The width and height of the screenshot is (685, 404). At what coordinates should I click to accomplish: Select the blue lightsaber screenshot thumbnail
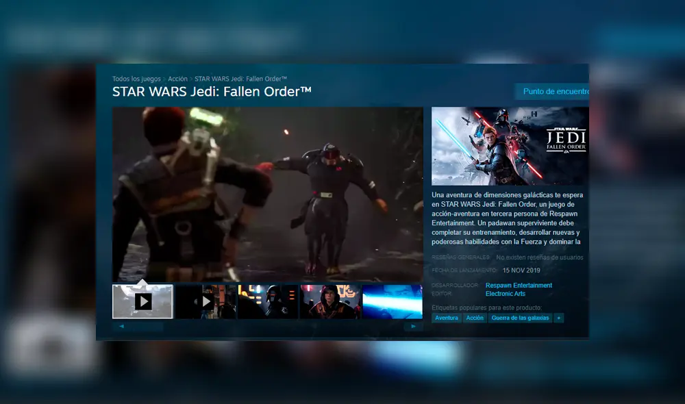pyautogui.click(x=392, y=301)
